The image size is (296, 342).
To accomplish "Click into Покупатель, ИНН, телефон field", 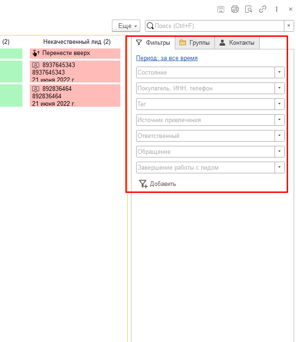I will point(206,89).
